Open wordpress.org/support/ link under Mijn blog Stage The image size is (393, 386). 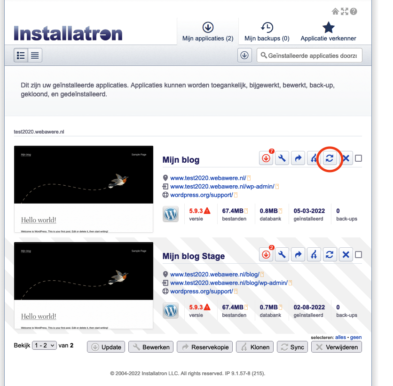tap(202, 291)
